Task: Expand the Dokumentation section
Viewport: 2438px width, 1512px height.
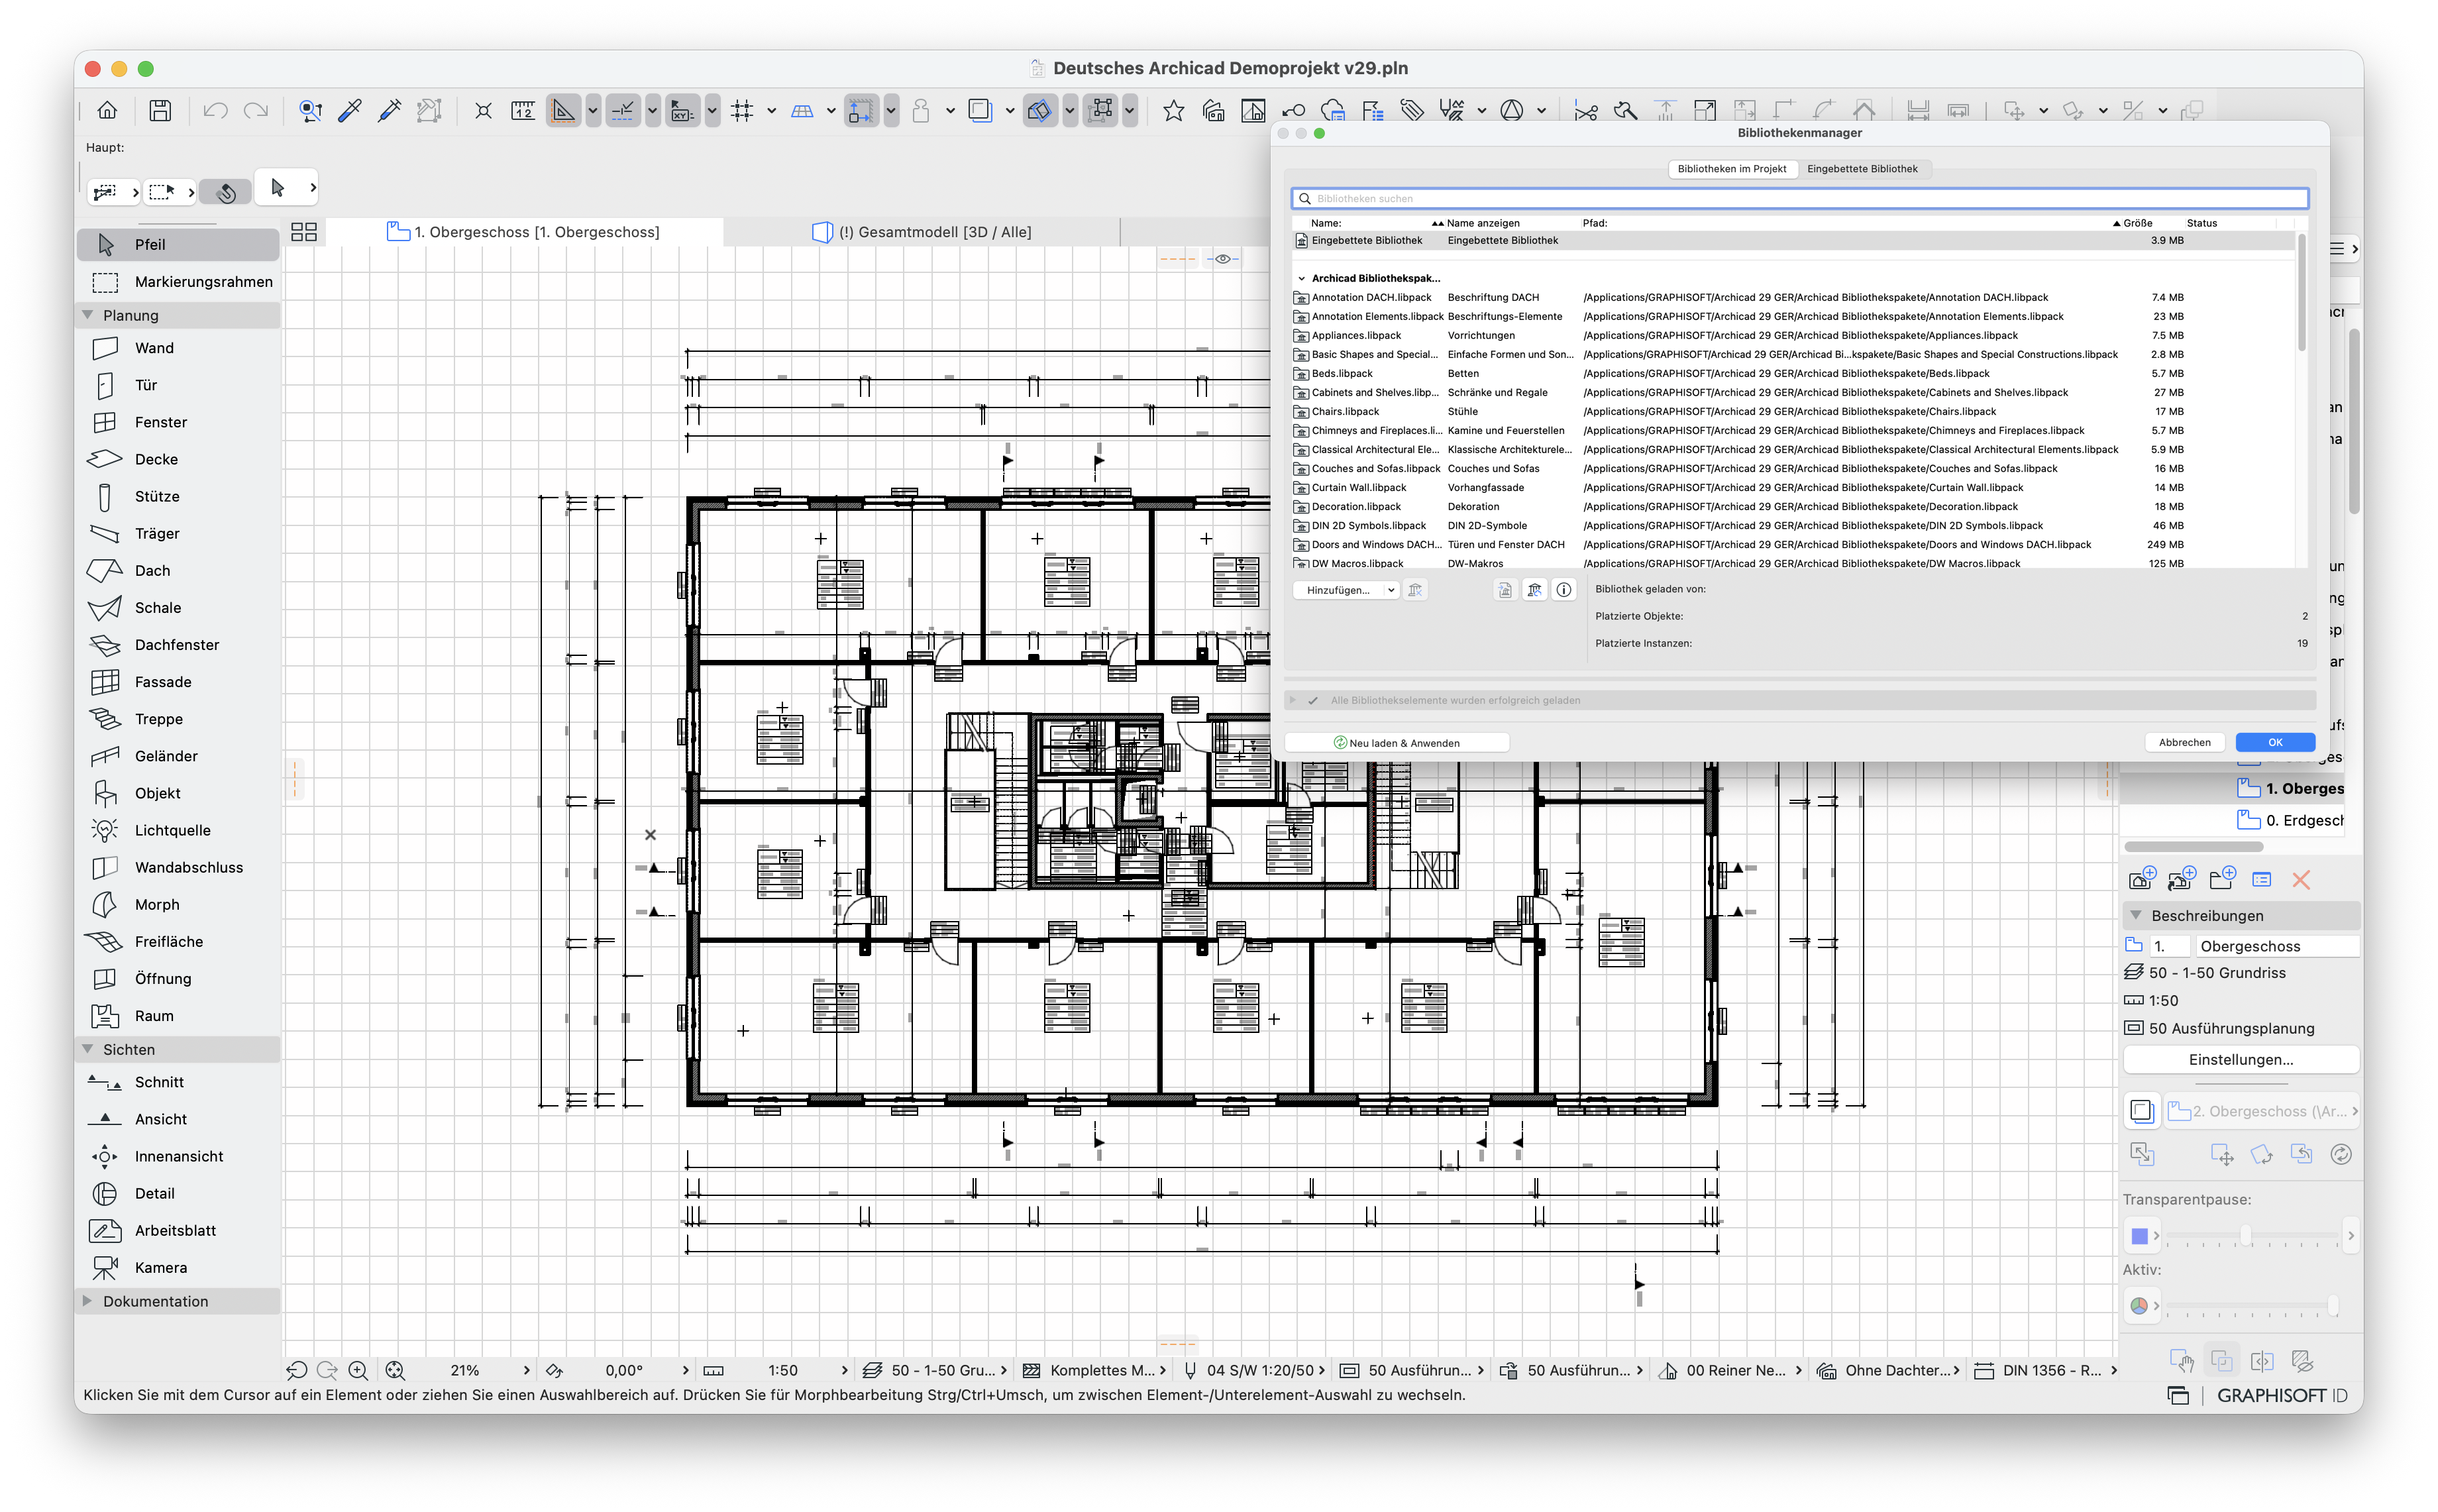Action: [x=87, y=1301]
